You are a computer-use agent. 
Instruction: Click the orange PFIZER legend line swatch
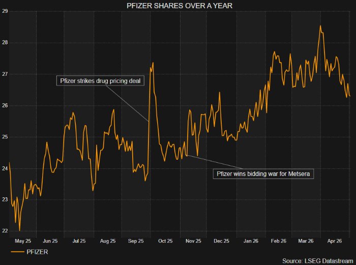coord(17,252)
